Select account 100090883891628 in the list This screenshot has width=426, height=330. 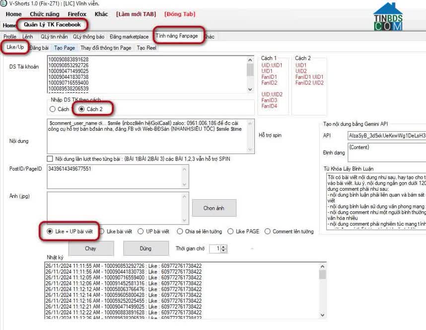tap(69, 59)
